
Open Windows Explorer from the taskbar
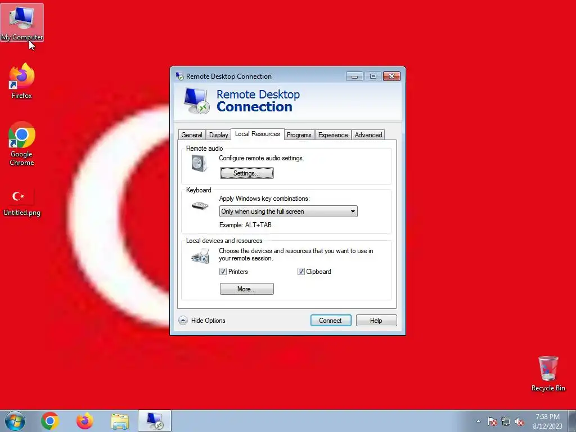120,421
